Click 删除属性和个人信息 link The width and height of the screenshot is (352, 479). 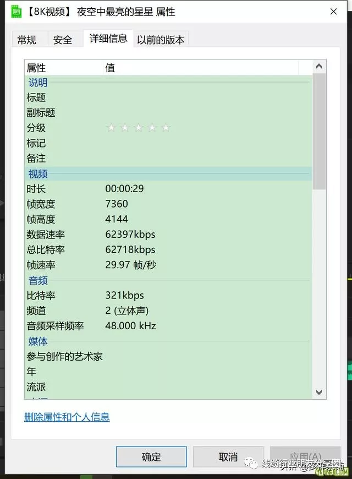click(x=67, y=417)
